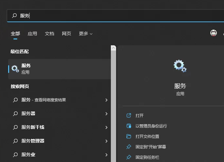This screenshot has height=162, width=224.
Task: Expand the chevron next to 查看网络搜索结果
Action: pos(106,100)
